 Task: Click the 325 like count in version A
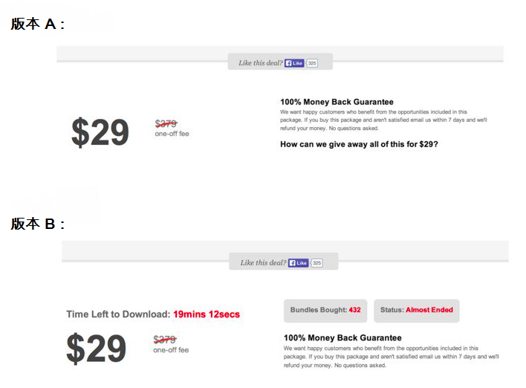tap(313, 63)
